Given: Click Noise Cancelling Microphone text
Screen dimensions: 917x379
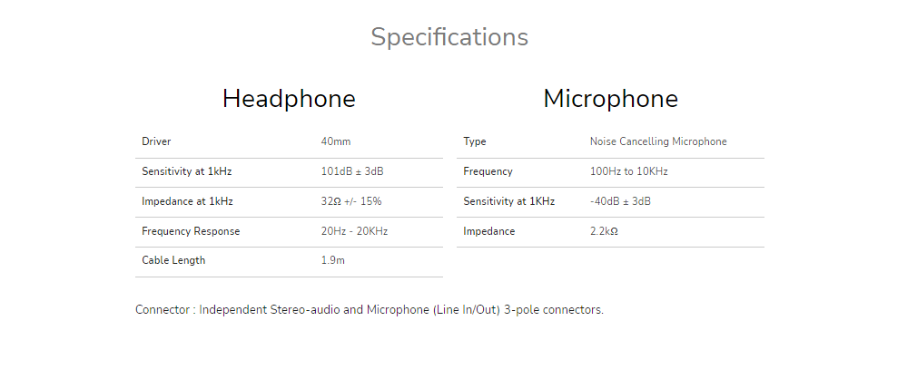Looking at the screenshot, I should pos(657,142).
